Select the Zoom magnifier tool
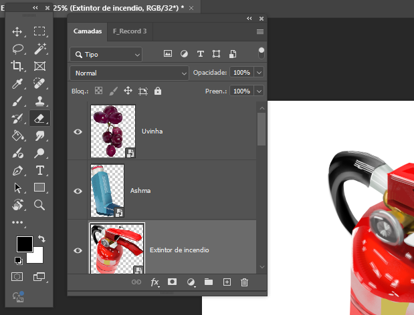The height and width of the screenshot is (315, 414). pyautogui.click(x=39, y=205)
